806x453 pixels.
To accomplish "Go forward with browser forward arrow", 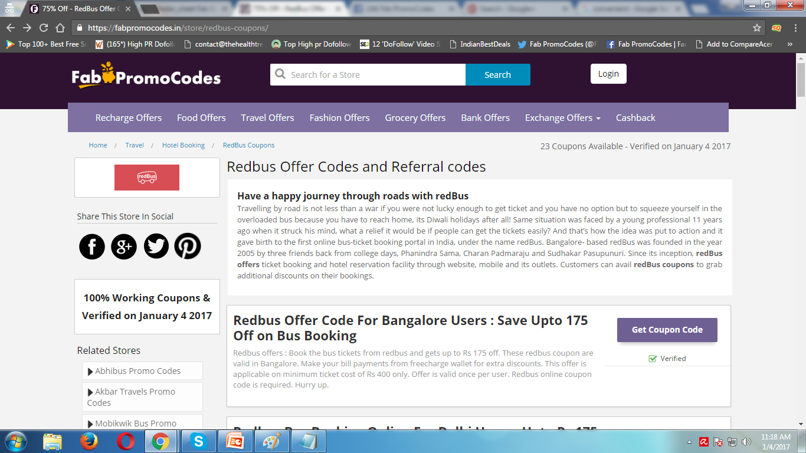I will (x=27, y=28).
